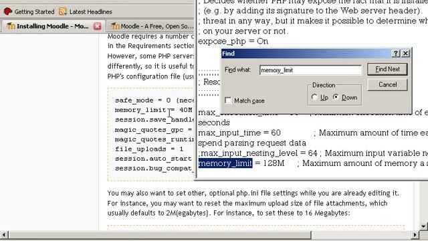Click the highlighted memory_limit text in editor
This screenshot has height=241, width=428.
[x=225, y=163]
